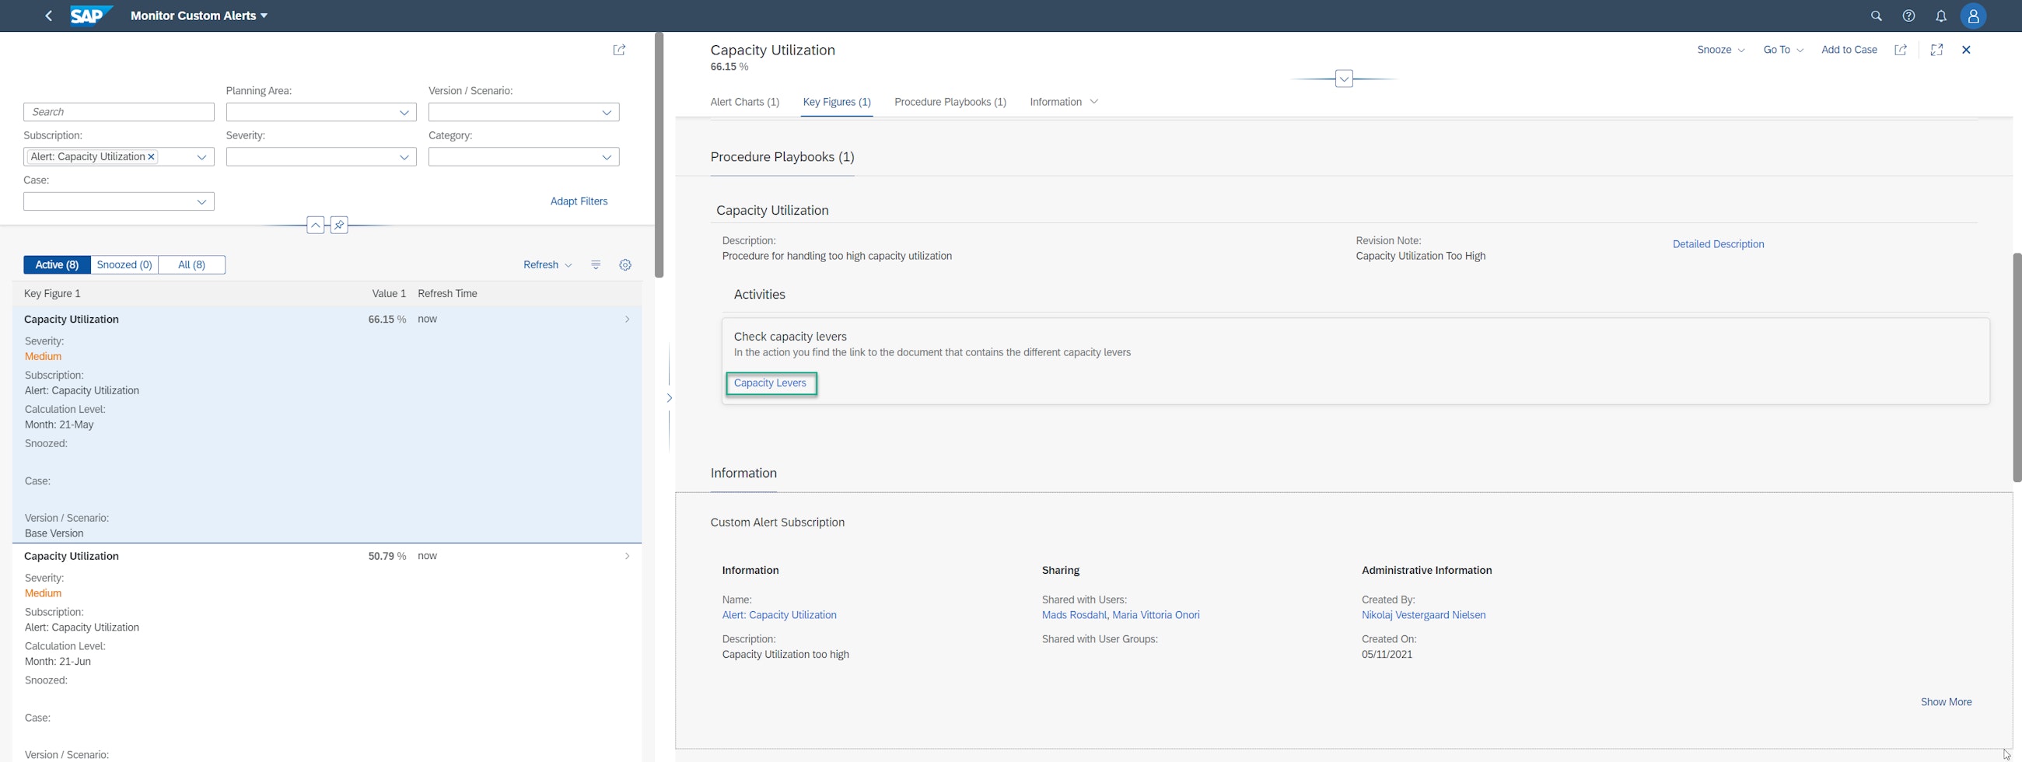Image resolution: width=2022 pixels, height=762 pixels.
Task: Open the Capacity Levers link
Action: pos(769,383)
